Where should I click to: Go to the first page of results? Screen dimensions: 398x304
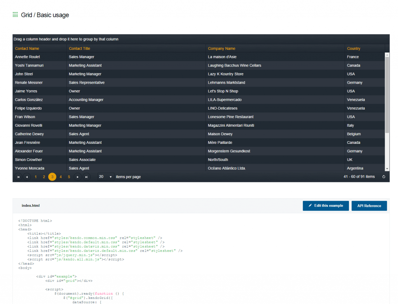coord(18,177)
